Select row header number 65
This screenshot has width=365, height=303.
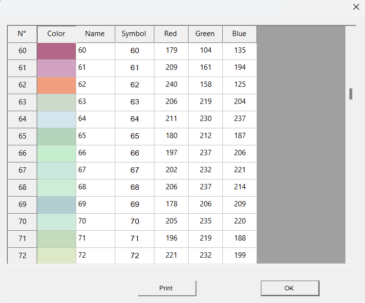22,137
